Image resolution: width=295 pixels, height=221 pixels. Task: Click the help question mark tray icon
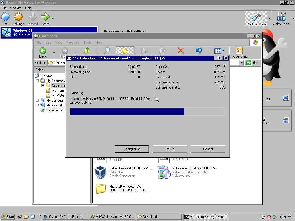(x=264, y=217)
